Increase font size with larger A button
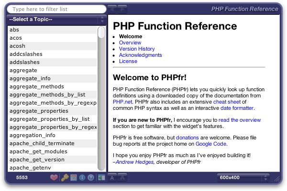The width and height of the screenshot is (287, 191). pyautogui.click(x=122, y=178)
